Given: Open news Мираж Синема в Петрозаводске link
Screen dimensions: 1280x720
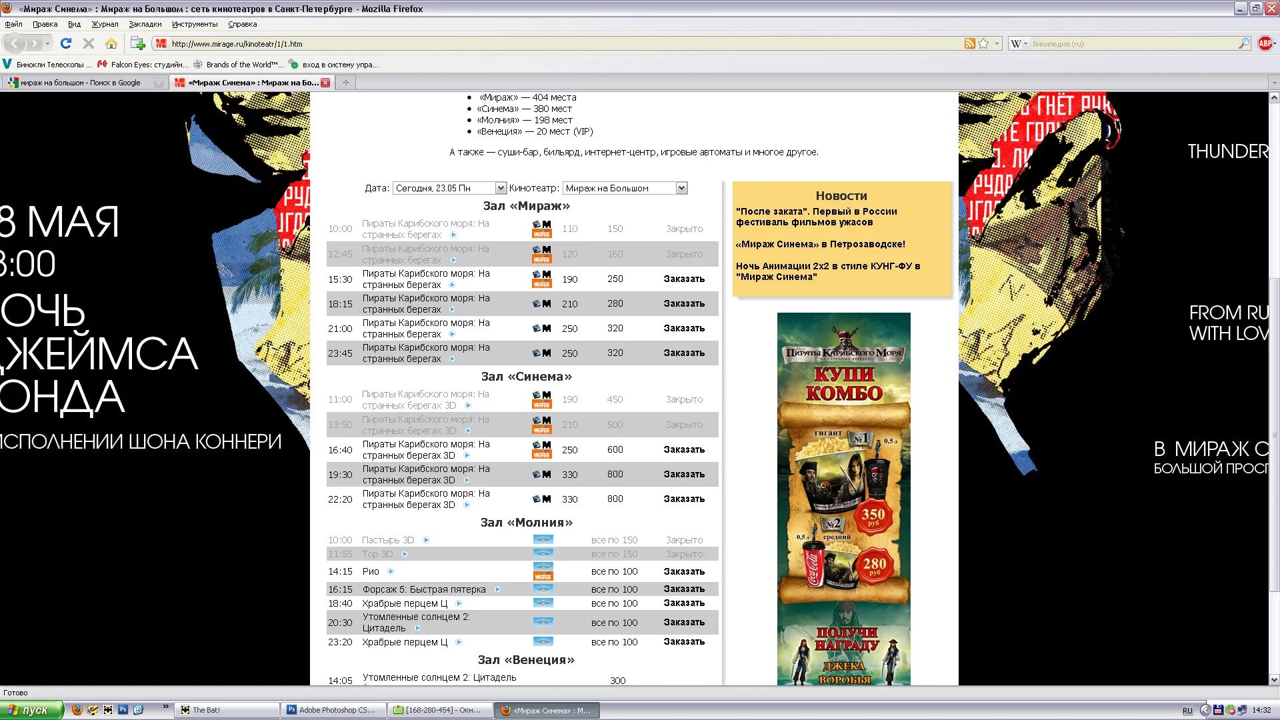Looking at the screenshot, I should 820,244.
